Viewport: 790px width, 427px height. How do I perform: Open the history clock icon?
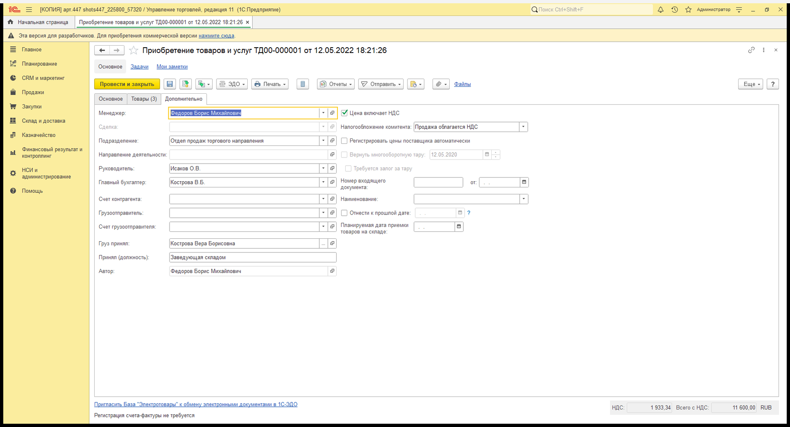pyautogui.click(x=674, y=9)
